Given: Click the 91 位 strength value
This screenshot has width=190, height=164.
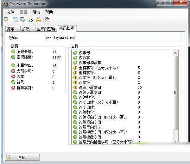Looking at the screenshot, I should click(x=57, y=57).
